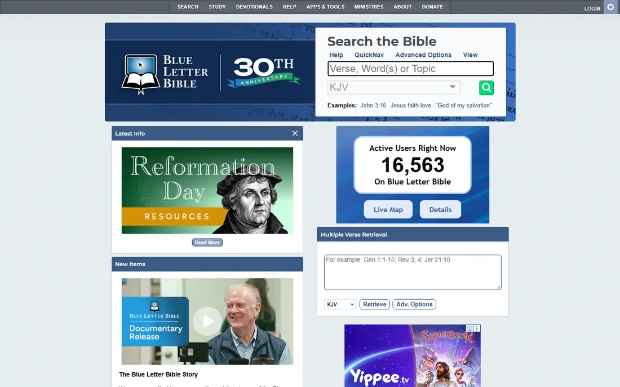Open the ad options menu icon
The width and height of the screenshot is (620, 387).
477,328
